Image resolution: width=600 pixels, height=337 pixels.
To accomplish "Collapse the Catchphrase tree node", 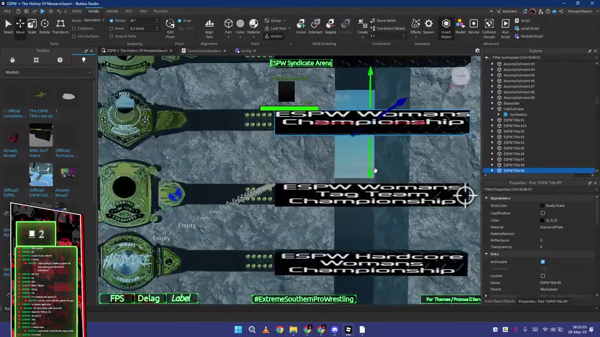I will 492,109.
